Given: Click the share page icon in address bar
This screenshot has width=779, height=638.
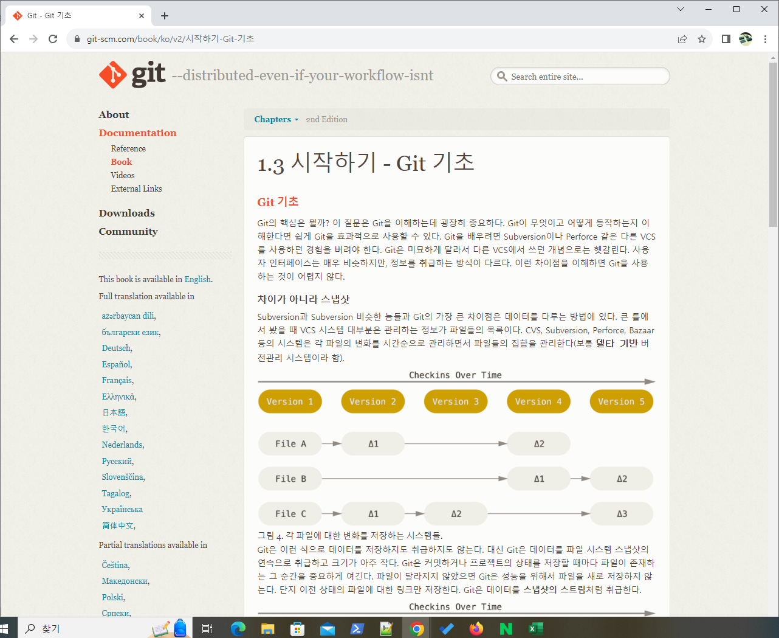Looking at the screenshot, I should [682, 39].
